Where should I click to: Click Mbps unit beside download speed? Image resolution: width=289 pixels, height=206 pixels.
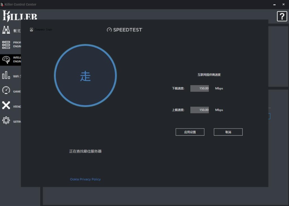coord(219,89)
